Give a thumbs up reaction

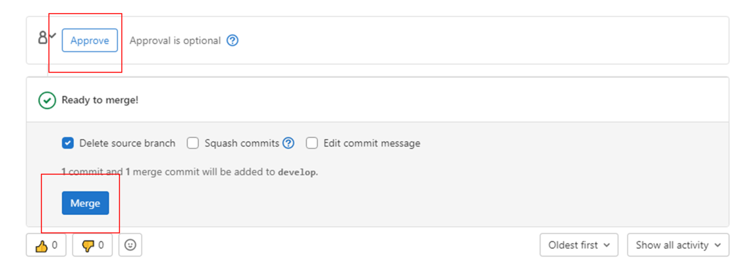[47, 245]
